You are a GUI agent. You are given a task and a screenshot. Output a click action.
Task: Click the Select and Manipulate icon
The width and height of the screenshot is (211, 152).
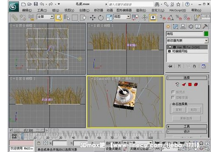(144, 18)
